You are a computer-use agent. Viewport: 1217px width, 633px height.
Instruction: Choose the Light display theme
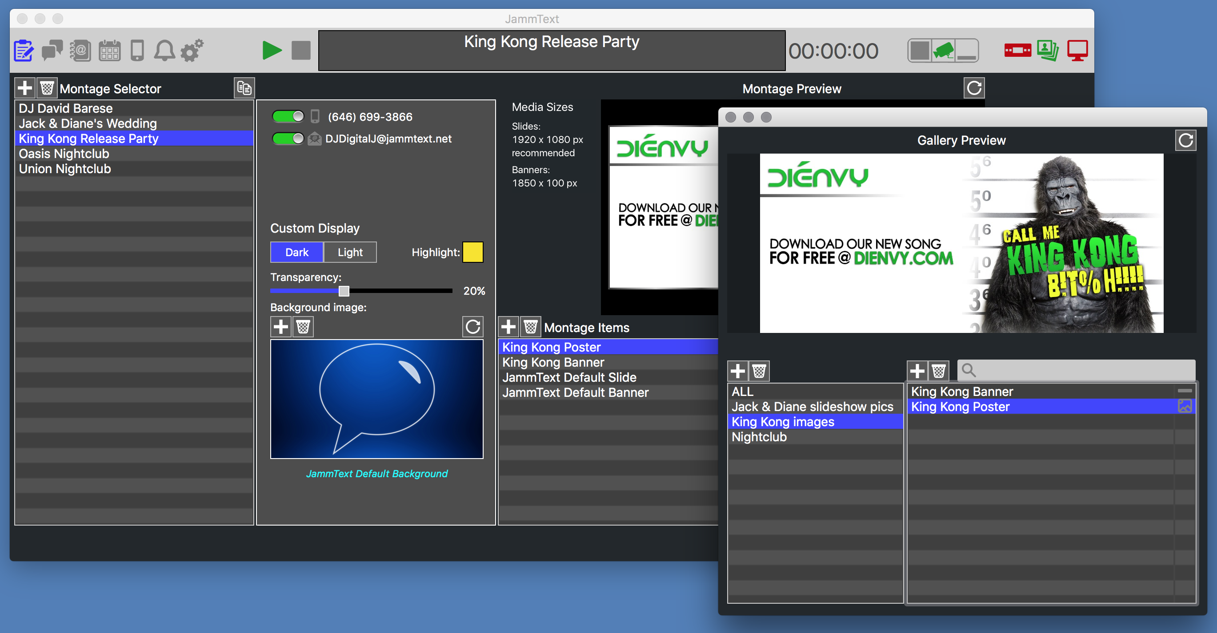point(350,252)
